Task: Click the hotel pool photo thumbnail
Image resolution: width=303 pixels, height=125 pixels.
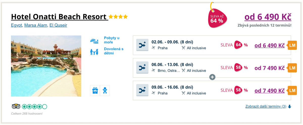Action: coord(46,66)
